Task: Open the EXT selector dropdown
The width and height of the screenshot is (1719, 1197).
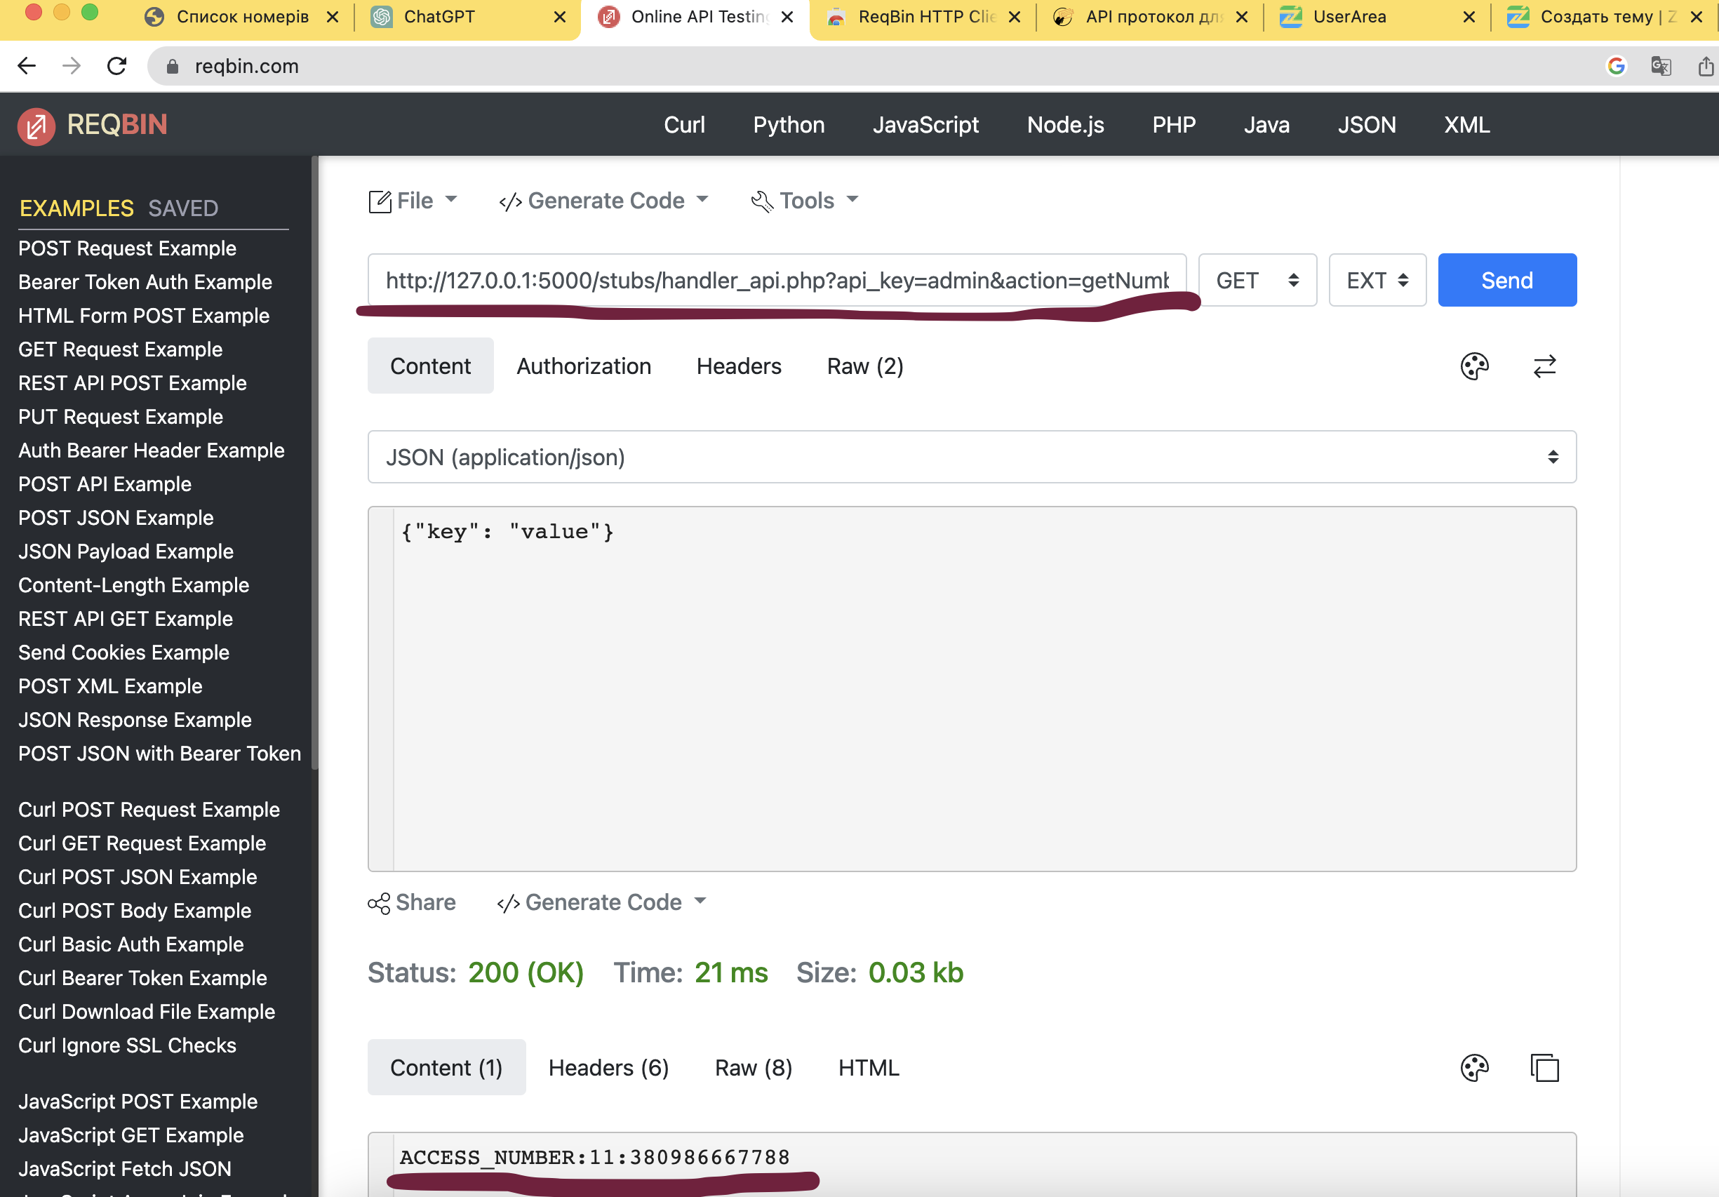Action: pos(1376,281)
